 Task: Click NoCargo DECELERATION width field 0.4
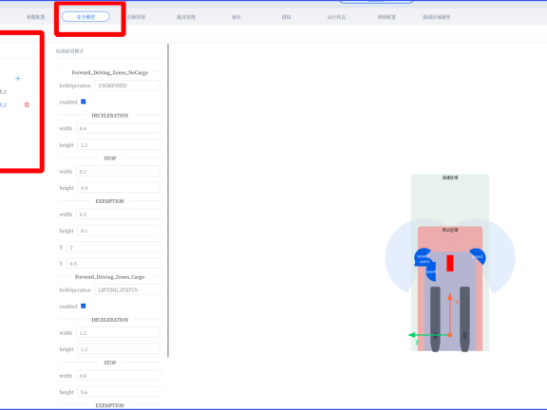pyautogui.click(x=119, y=128)
